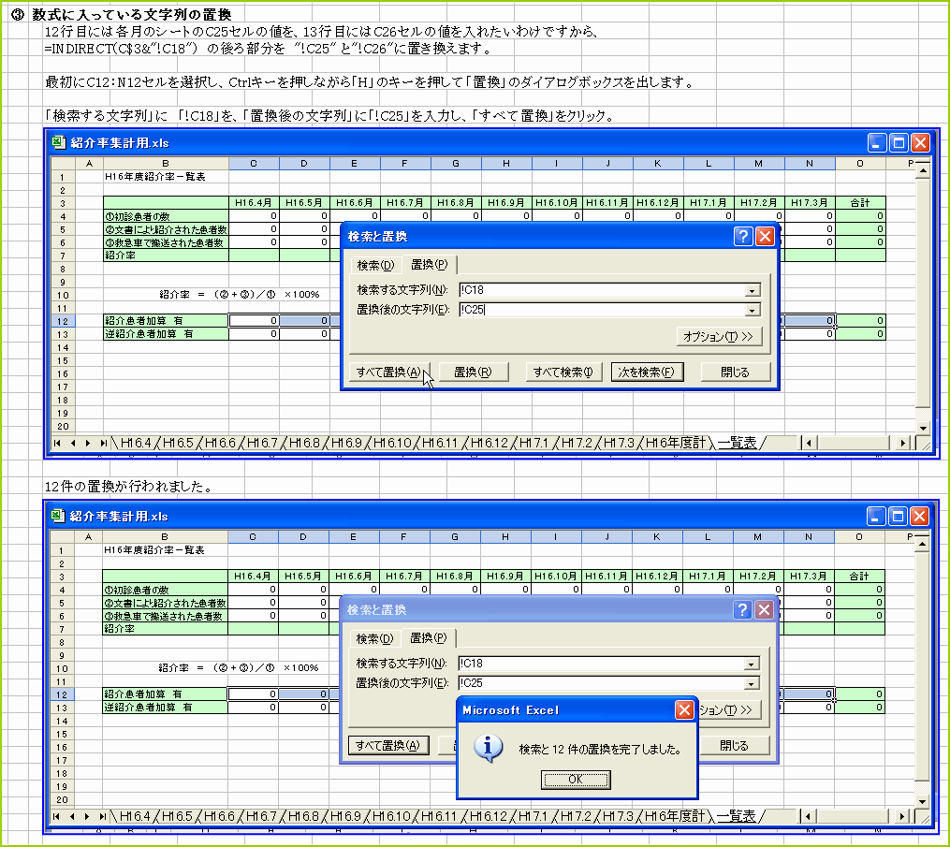
Task: Open the 検索する文字列 dropdown in the upper dialog
Action: point(752,291)
